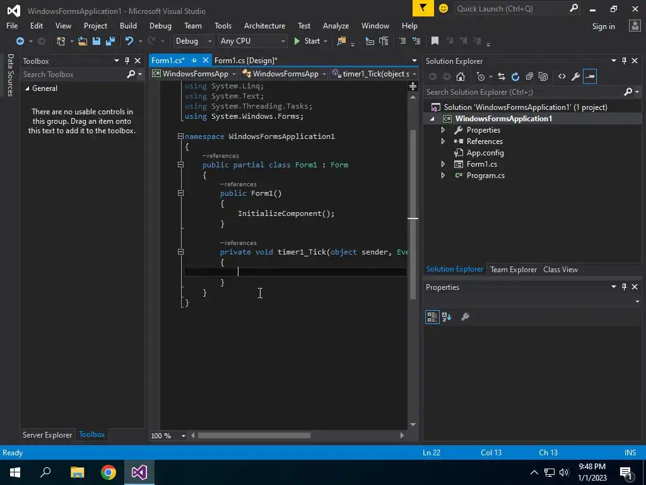Click Sign in at the top right
Viewport: 646px width, 485px height.
pyautogui.click(x=603, y=27)
